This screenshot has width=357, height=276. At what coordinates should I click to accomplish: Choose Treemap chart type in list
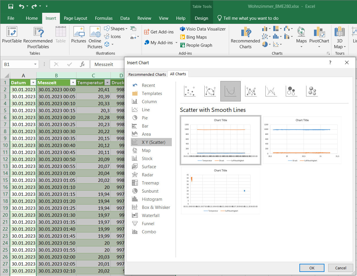pos(151,183)
